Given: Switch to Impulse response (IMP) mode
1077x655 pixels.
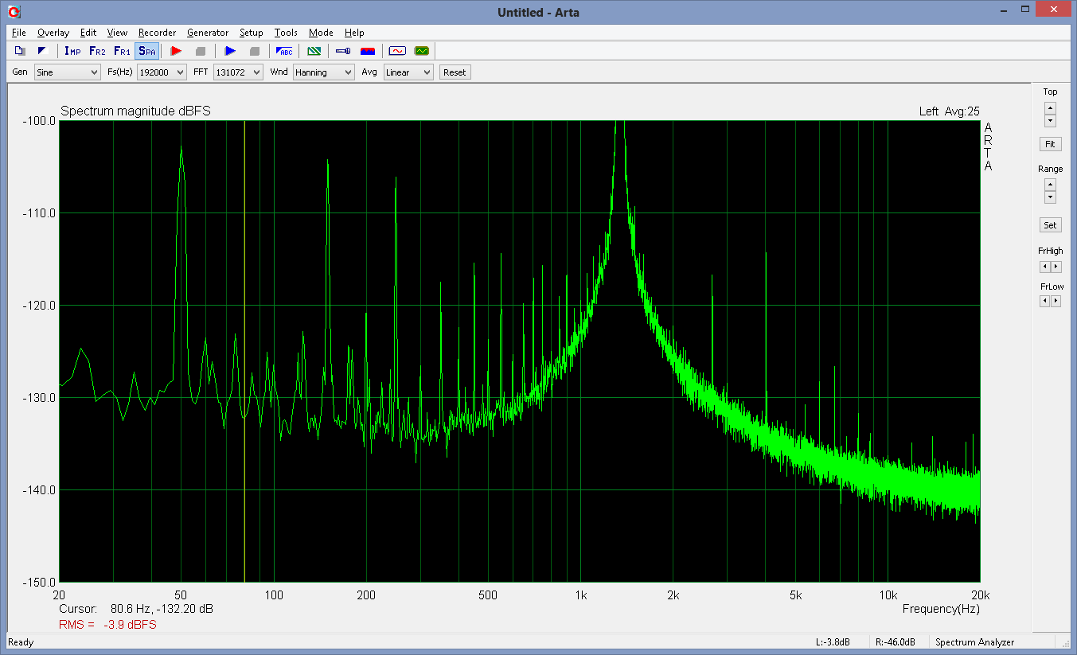Looking at the screenshot, I should pyautogui.click(x=72, y=51).
